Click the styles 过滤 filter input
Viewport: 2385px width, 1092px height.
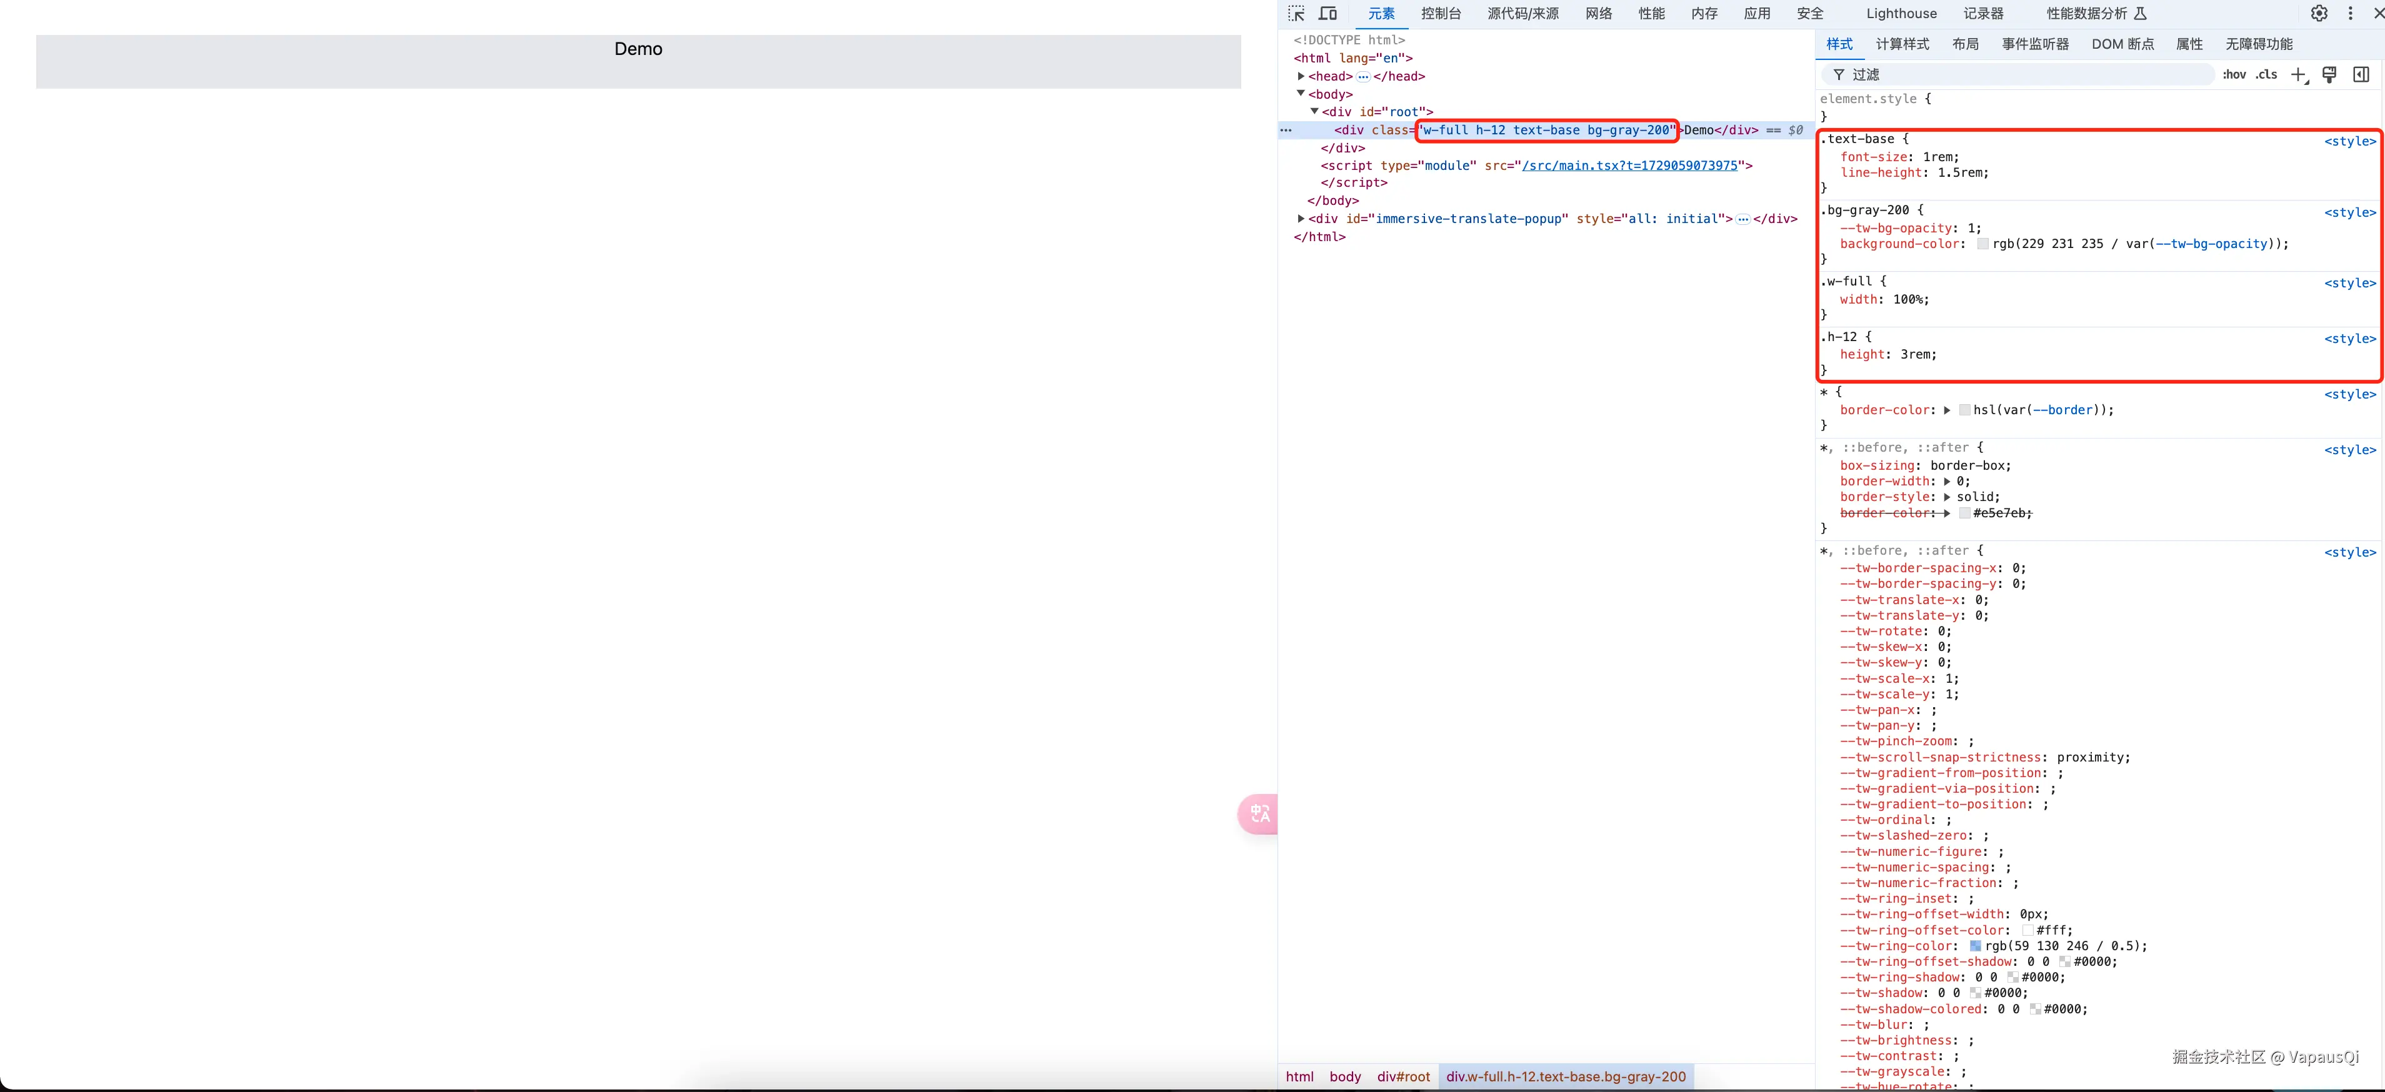point(2018,75)
